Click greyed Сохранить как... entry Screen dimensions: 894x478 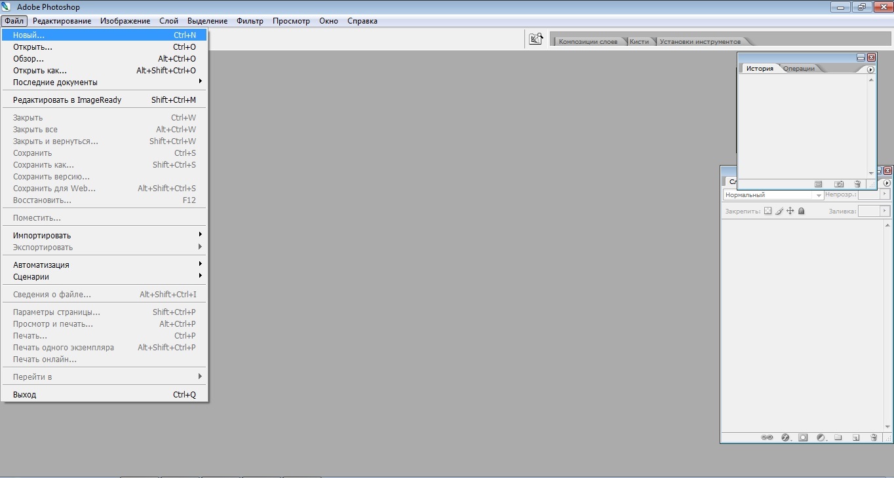105,164
